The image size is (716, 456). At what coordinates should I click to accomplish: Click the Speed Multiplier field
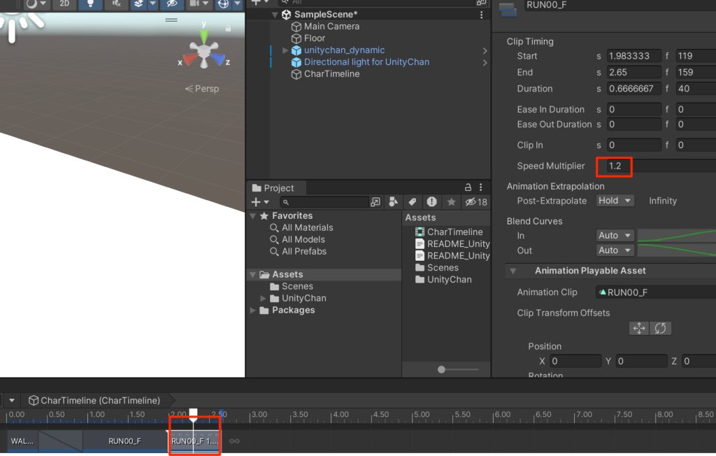point(661,166)
